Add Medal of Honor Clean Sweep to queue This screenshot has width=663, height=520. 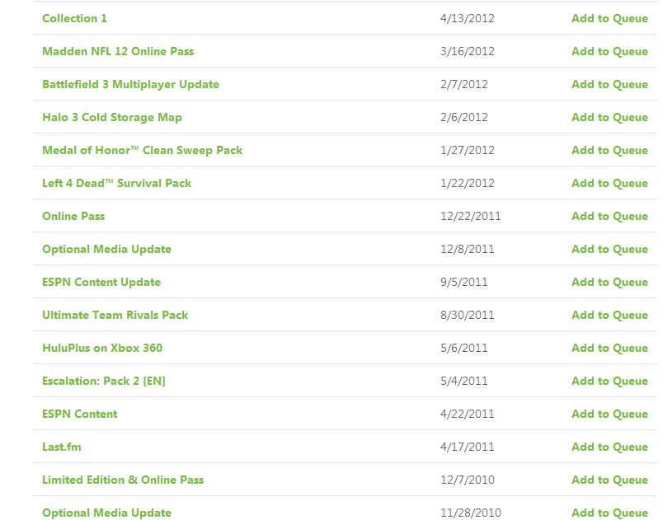click(609, 150)
